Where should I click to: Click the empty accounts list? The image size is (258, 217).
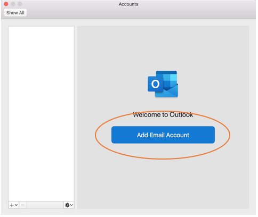pyautogui.click(x=41, y=114)
